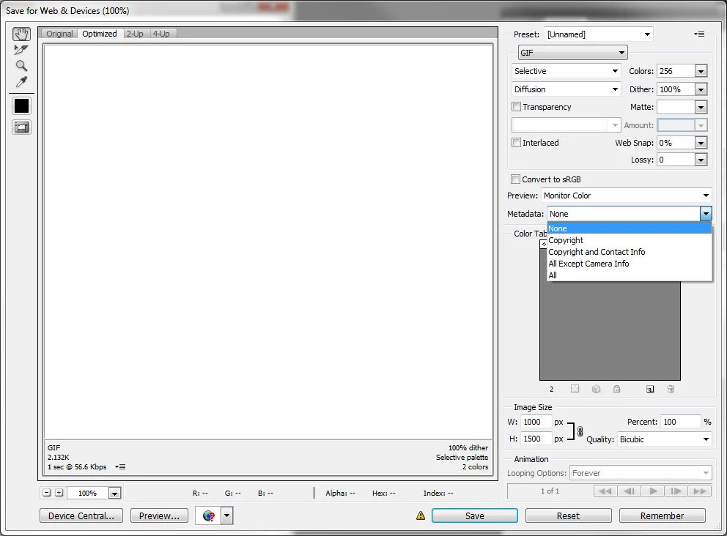Open the Quality Bicubic dropdown

coord(665,439)
